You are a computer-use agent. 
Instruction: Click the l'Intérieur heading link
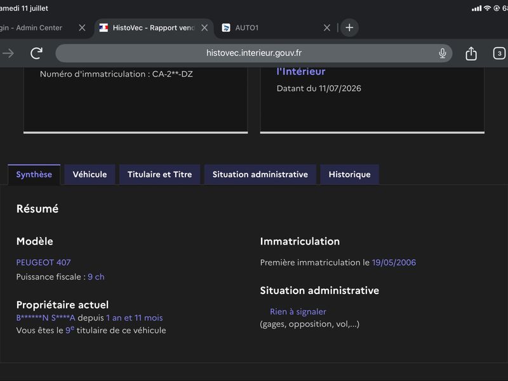click(x=300, y=72)
